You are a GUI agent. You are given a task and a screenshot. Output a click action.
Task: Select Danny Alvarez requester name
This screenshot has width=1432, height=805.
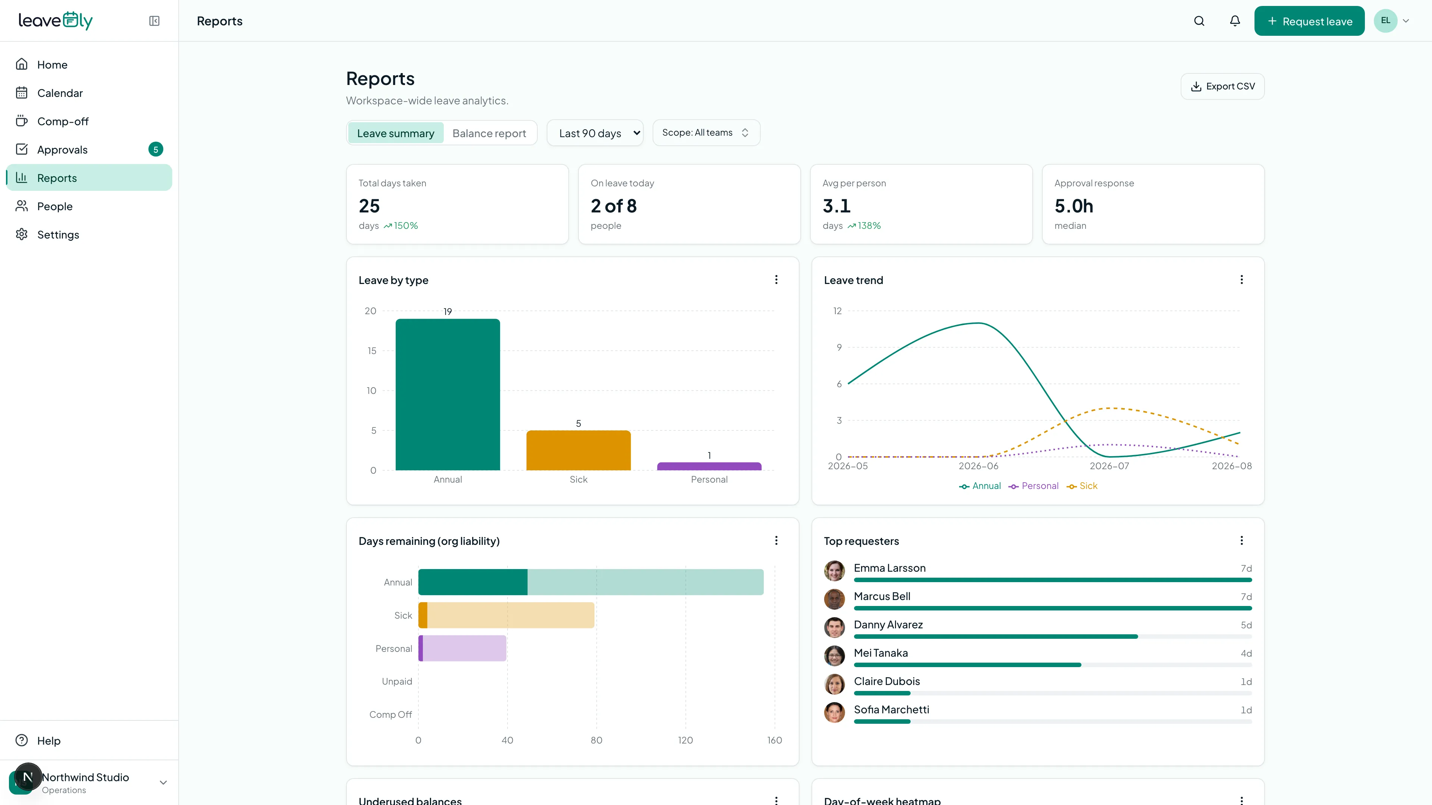pyautogui.click(x=888, y=625)
